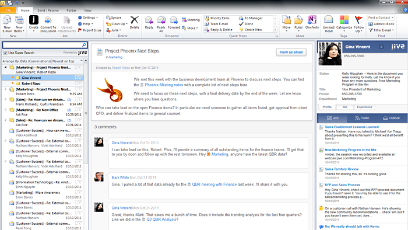
Task: Click the Reply All icon
Action: 161,20
